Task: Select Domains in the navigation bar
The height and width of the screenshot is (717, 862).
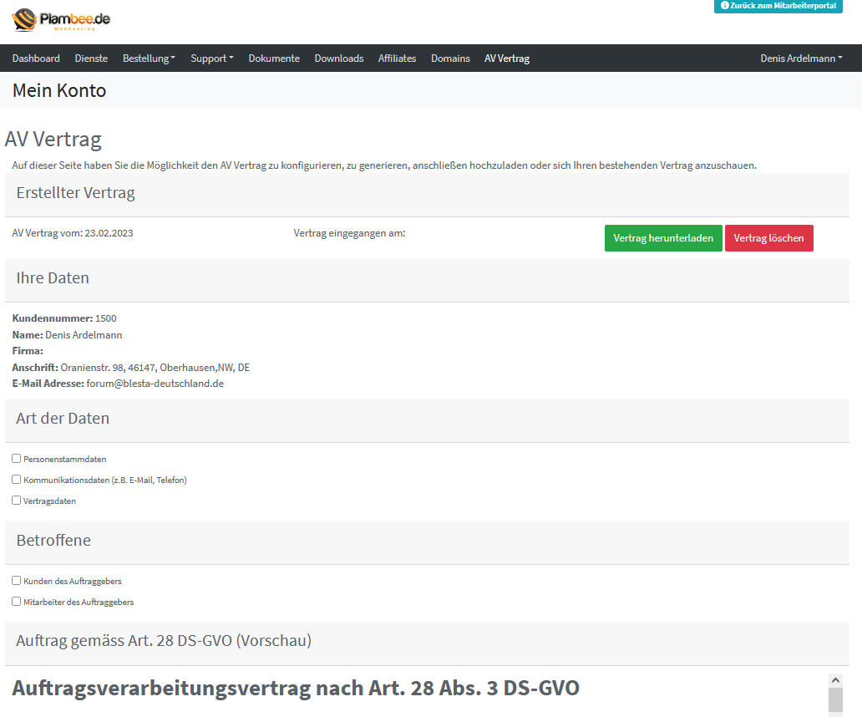Action: click(x=450, y=58)
